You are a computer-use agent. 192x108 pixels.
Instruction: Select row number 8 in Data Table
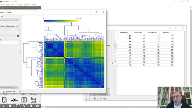pyautogui.click(x=115, y=56)
